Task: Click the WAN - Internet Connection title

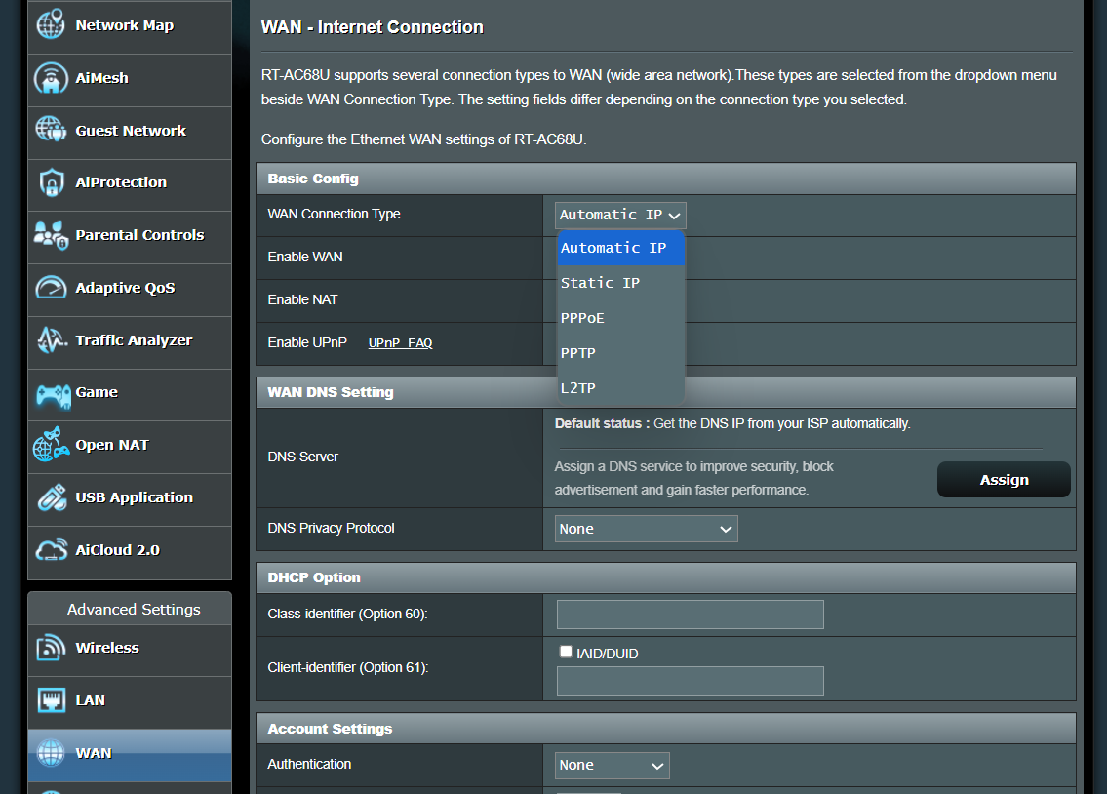Action: pos(372,27)
